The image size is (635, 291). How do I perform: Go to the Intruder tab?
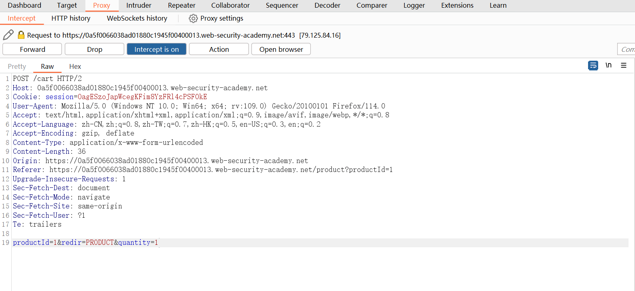(139, 6)
